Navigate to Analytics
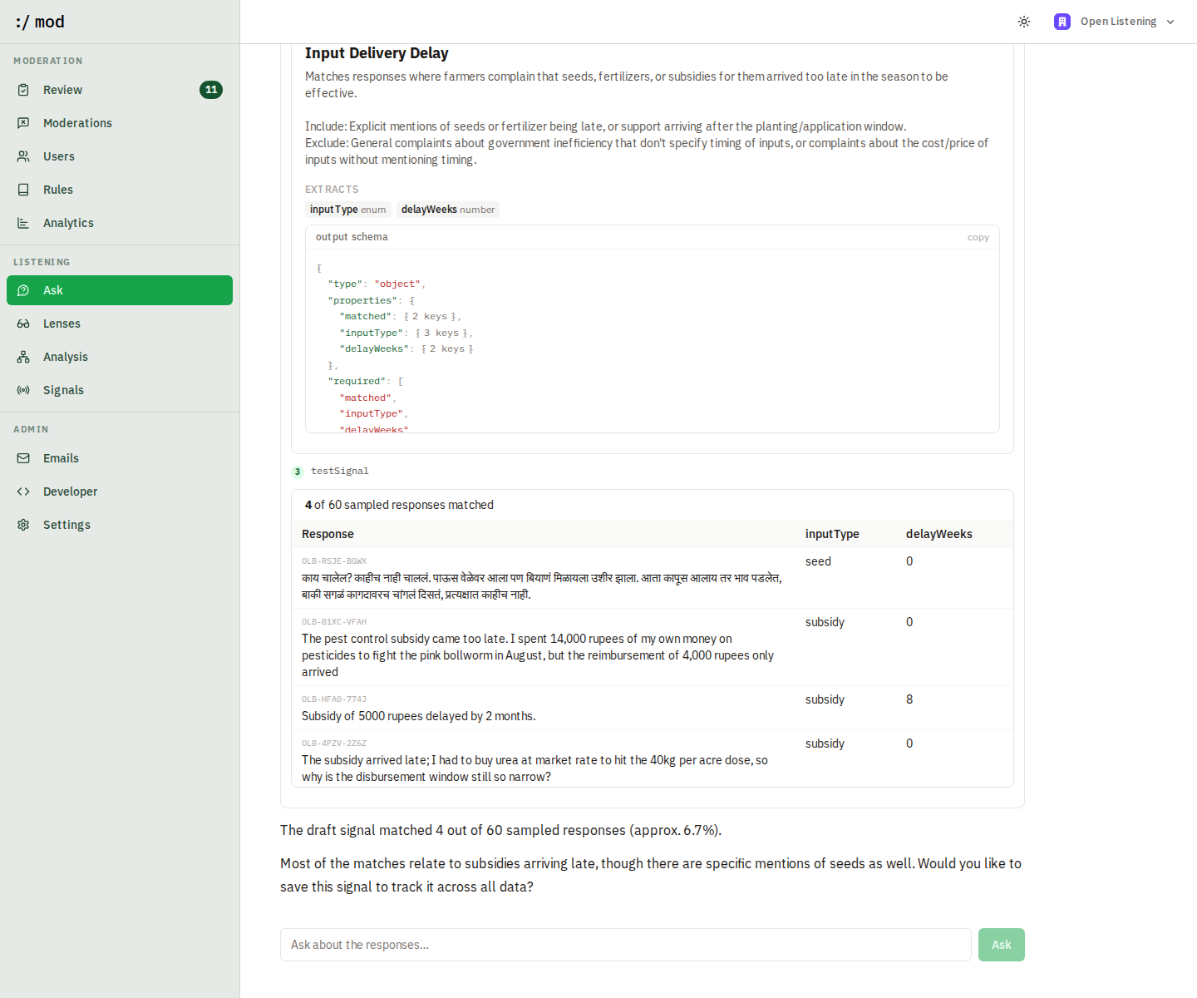This screenshot has width=1197, height=998. (120, 223)
